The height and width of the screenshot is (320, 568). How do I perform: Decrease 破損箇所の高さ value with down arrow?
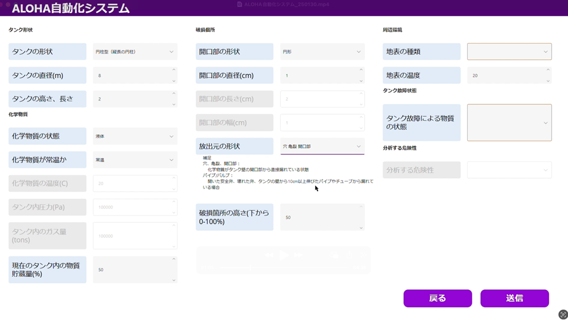(x=361, y=227)
